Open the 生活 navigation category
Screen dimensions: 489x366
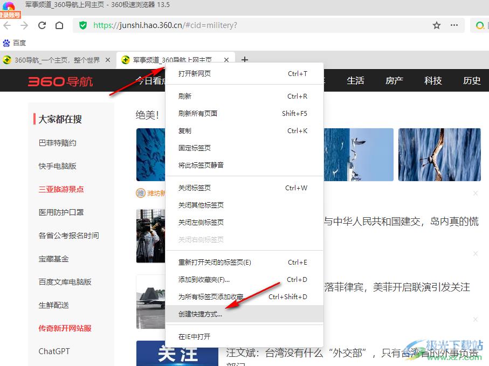coord(355,81)
